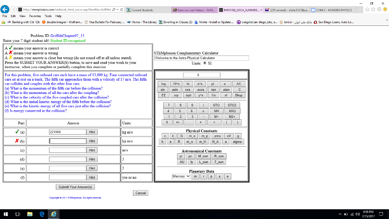Click the calculator display field

pos(201,75)
